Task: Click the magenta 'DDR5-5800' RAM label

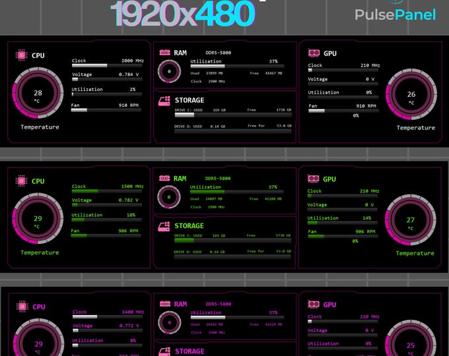Action: (218, 304)
